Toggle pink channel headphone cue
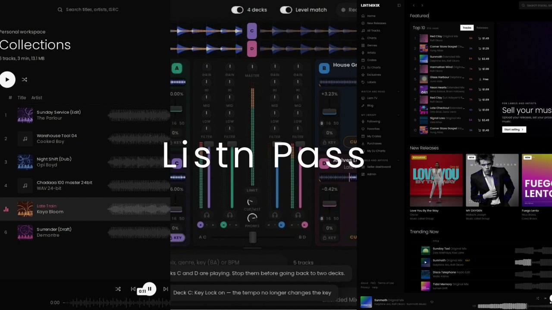552x310 pixels. [x=298, y=215]
